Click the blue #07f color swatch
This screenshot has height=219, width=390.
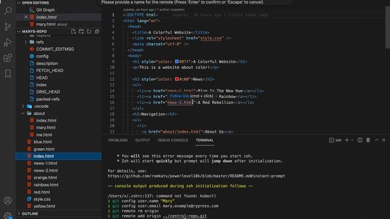click(x=177, y=61)
